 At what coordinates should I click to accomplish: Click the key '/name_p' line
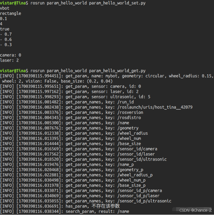coord(67,165)
